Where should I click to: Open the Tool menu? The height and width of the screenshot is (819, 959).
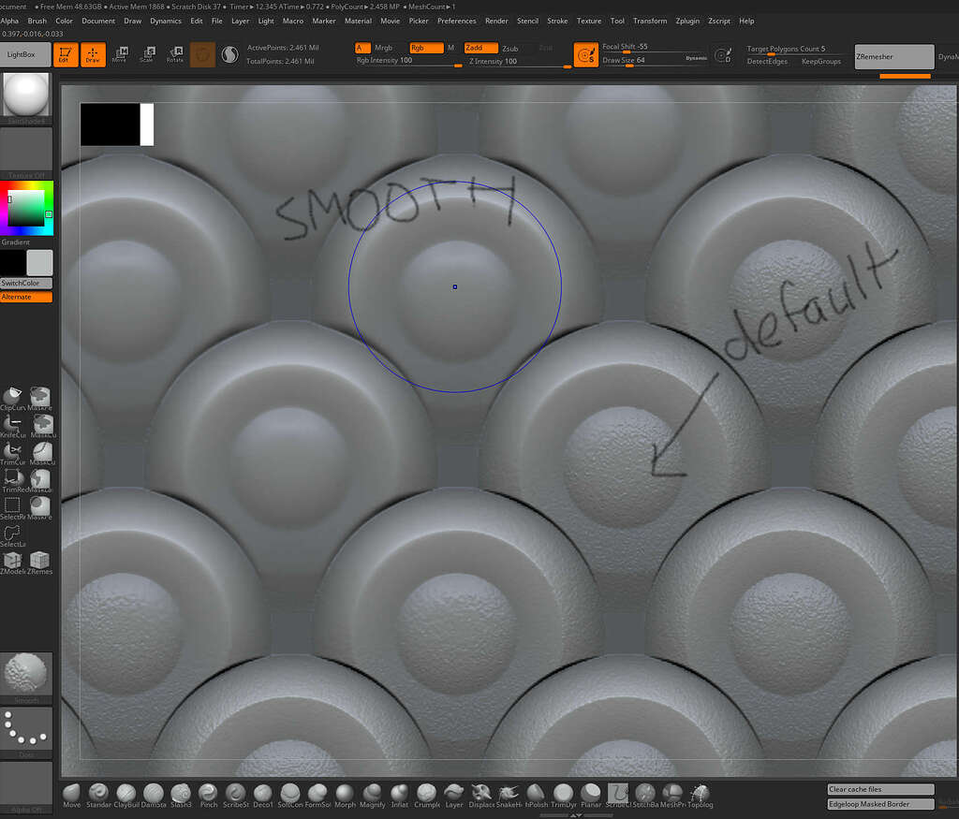[617, 21]
